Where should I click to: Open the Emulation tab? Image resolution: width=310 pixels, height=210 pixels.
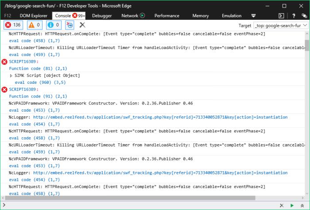(x=232, y=16)
